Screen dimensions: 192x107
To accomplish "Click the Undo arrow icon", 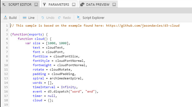I will click(x=43, y=18).
